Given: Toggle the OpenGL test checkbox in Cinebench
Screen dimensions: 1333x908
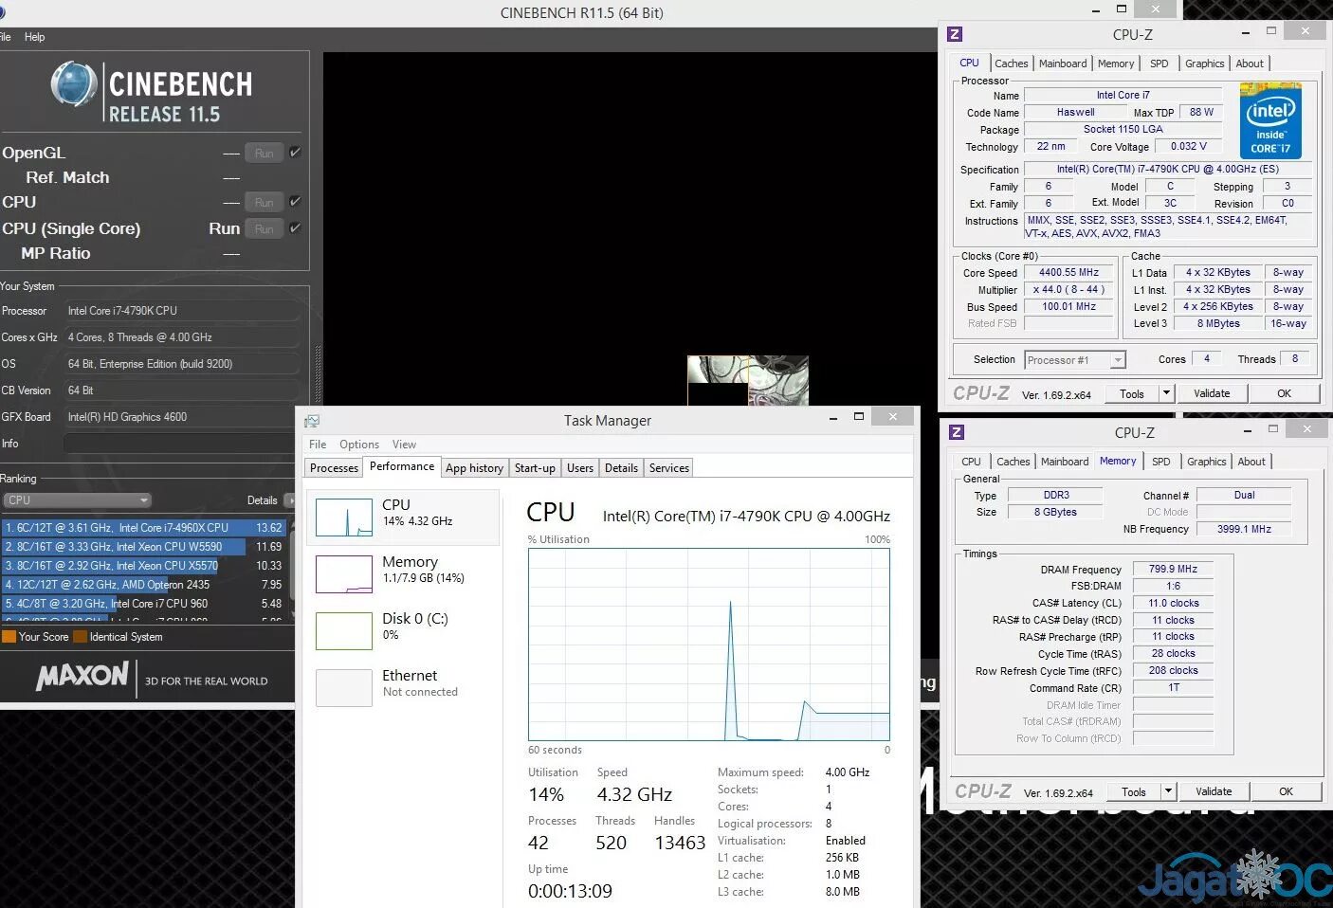Looking at the screenshot, I should pyautogui.click(x=295, y=153).
